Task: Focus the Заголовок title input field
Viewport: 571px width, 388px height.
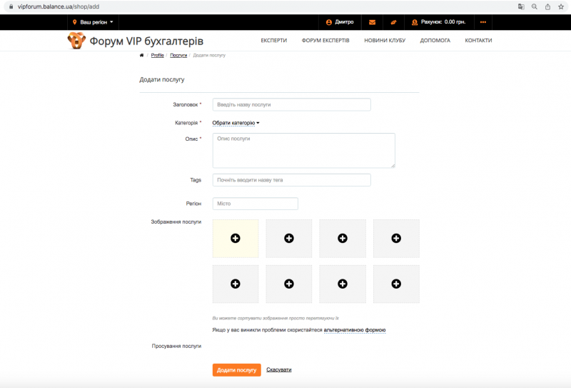Action: 291,105
